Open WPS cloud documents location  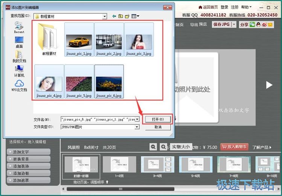pyautogui.click(x=19, y=85)
